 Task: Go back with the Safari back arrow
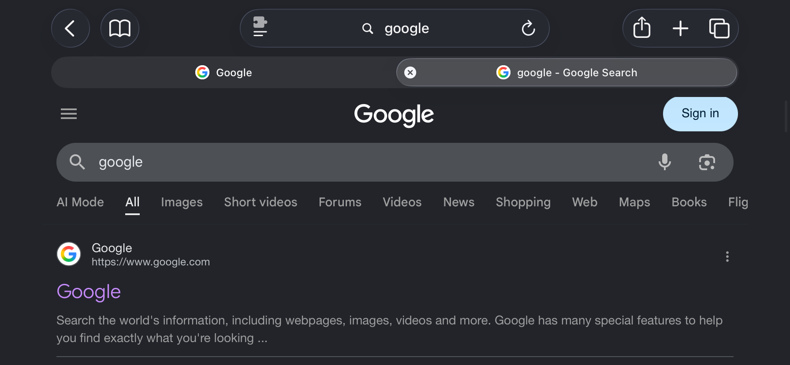71,29
